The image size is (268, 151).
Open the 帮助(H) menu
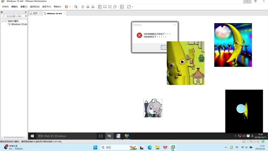(x=57, y=7)
